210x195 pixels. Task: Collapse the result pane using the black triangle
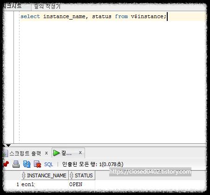click(8, 145)
